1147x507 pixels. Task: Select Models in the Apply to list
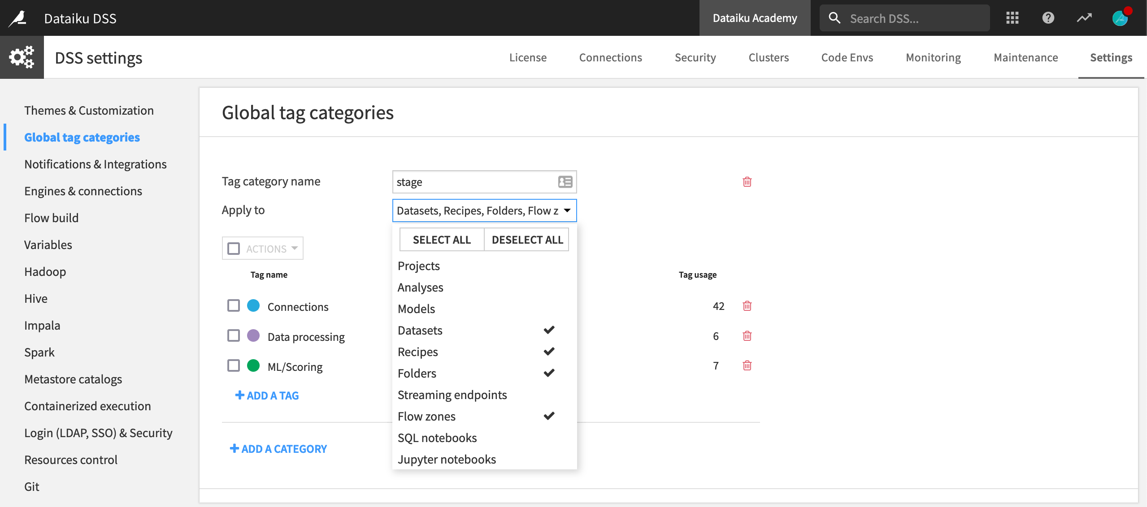pos(484,309)
